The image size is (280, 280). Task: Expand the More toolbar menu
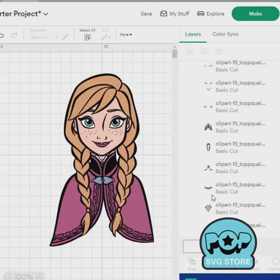pyautogui.click(x=126, y=35)
